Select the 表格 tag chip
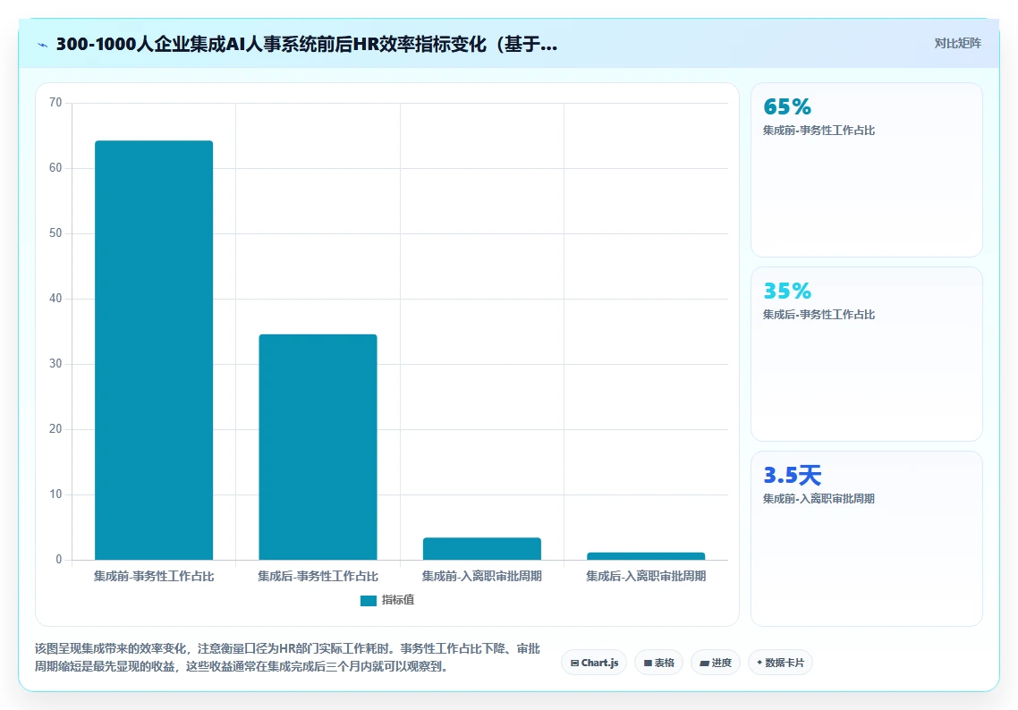This screenshot has width=1018, height=710. 658,663
